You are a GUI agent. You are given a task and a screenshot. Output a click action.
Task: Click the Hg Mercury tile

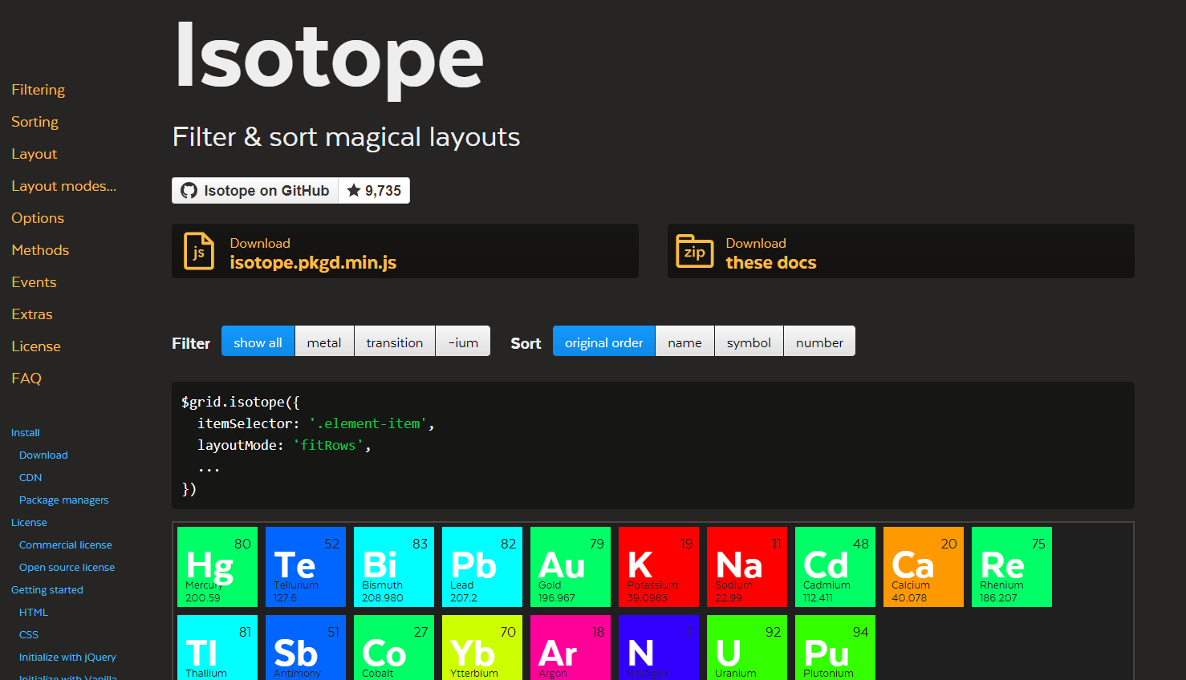click(x=217, y=567)
